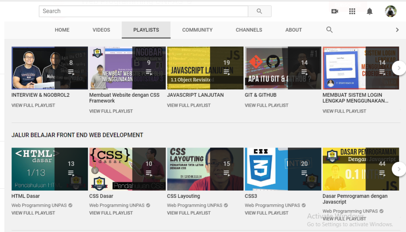Click Web Programming UNPAS under HTML Dasar
This screenshot has width=406, height=232.
point(39,205)
